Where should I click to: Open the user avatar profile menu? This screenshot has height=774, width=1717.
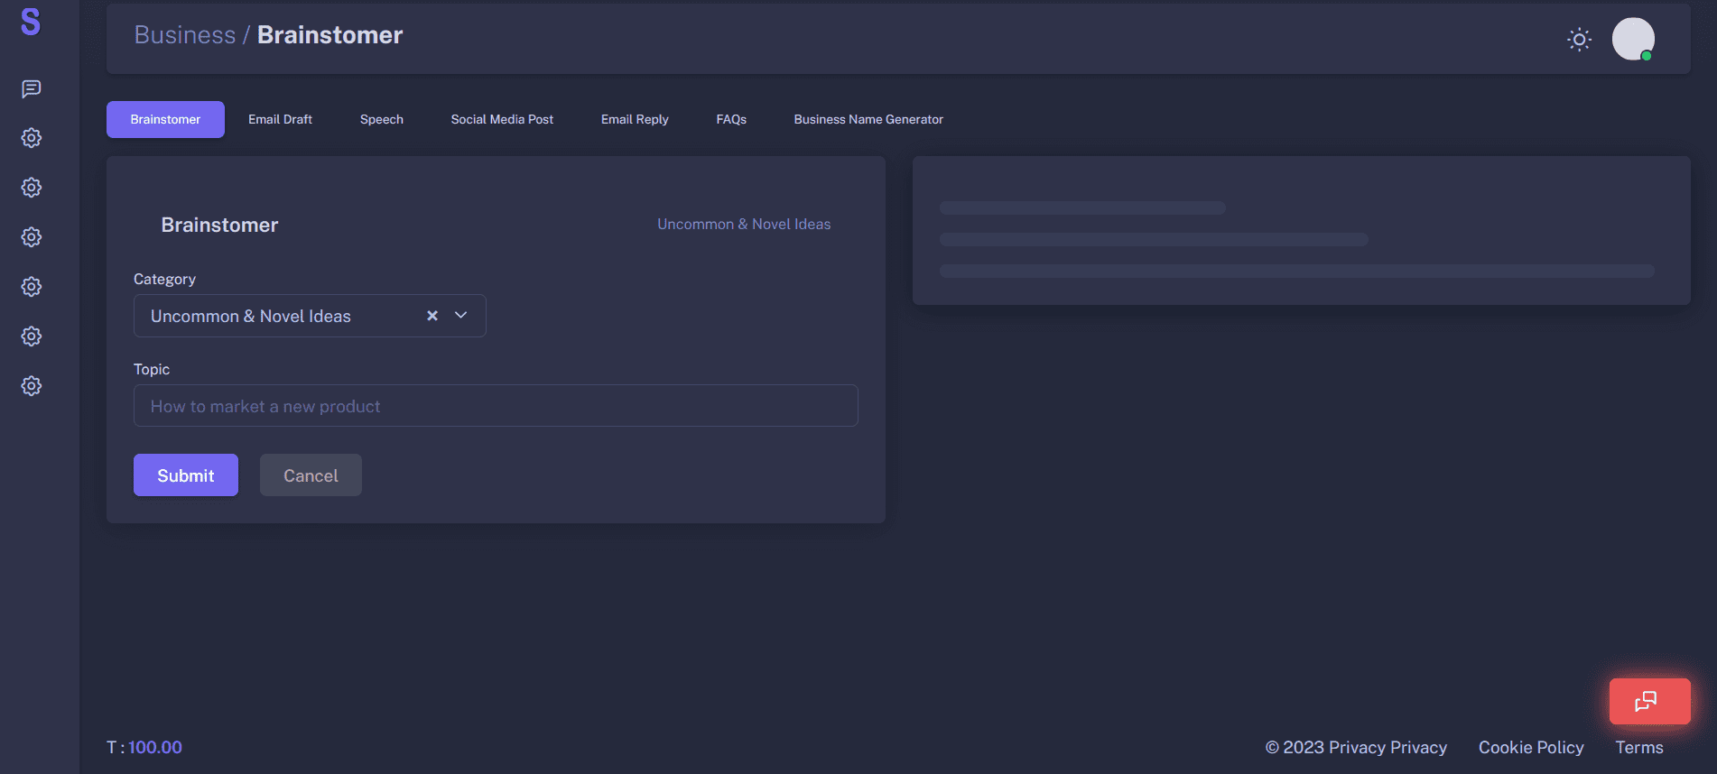(x=1633, y=39)
